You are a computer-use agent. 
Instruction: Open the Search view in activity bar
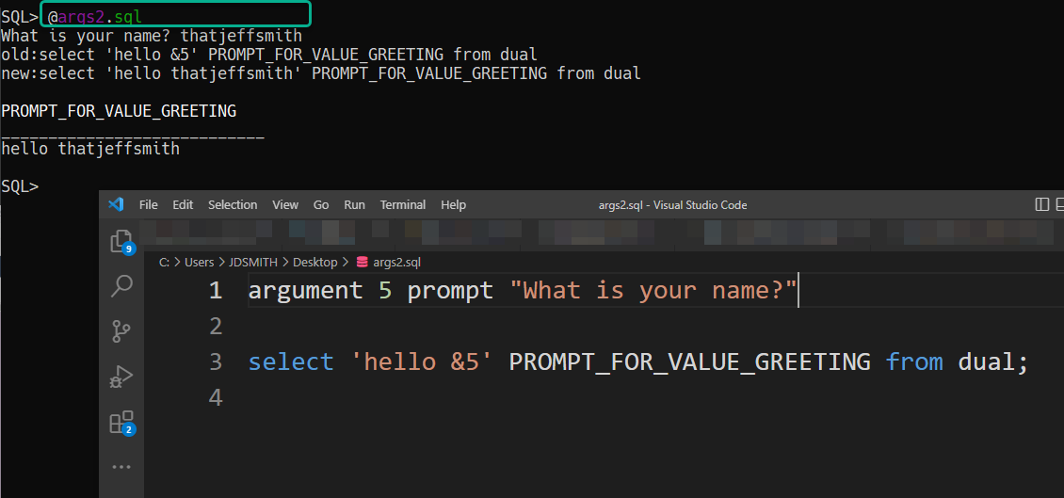click(x=121, y=286)
